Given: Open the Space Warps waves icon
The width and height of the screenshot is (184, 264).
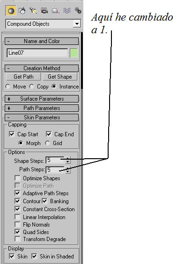Looking at the screenshot, I should coord(67,11).
